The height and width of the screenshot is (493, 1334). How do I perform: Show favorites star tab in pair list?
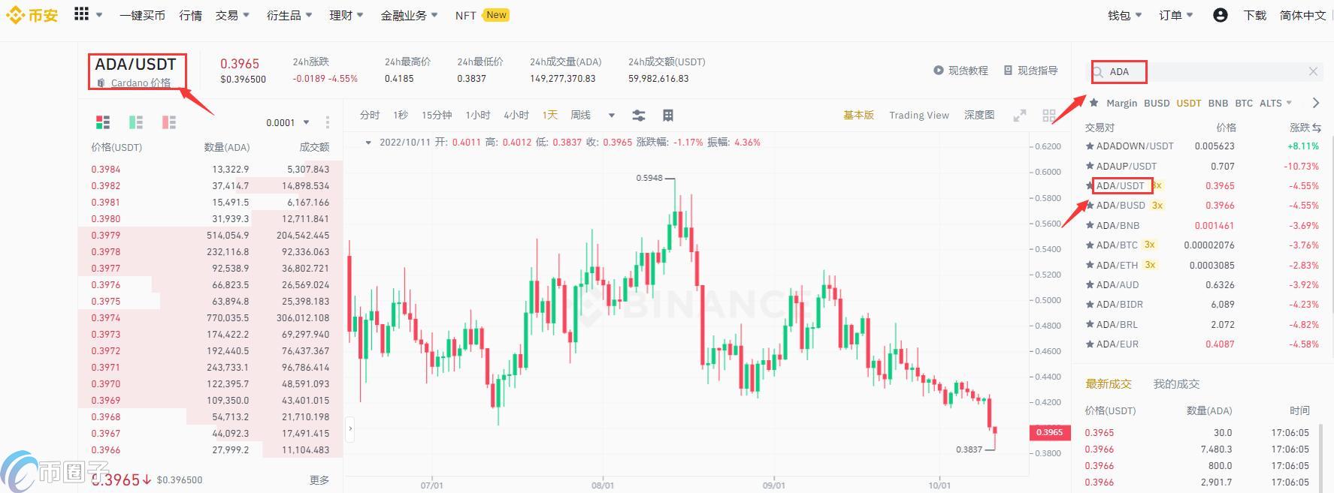coord(1094,103)
